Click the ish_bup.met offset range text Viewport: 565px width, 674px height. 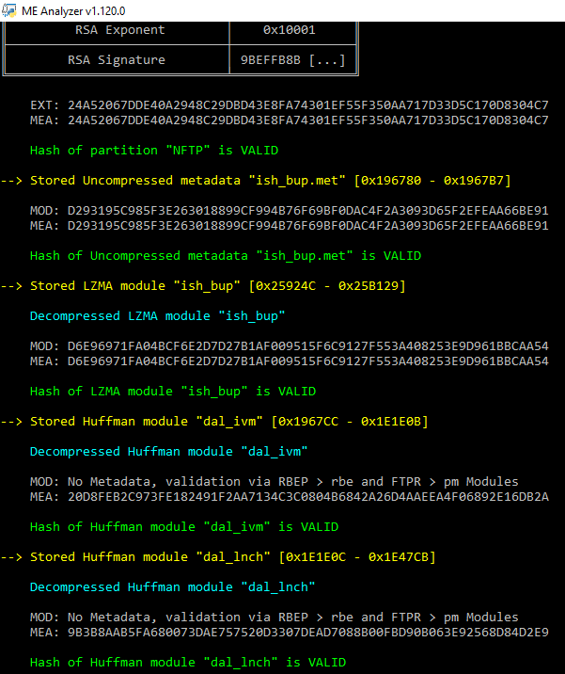[432, 181]
